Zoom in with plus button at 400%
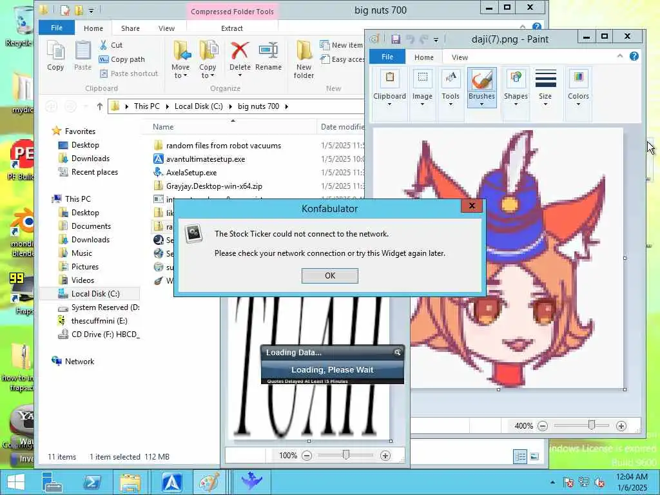Image resolution: width=660 pixels, height=495 pixels. 621,426
